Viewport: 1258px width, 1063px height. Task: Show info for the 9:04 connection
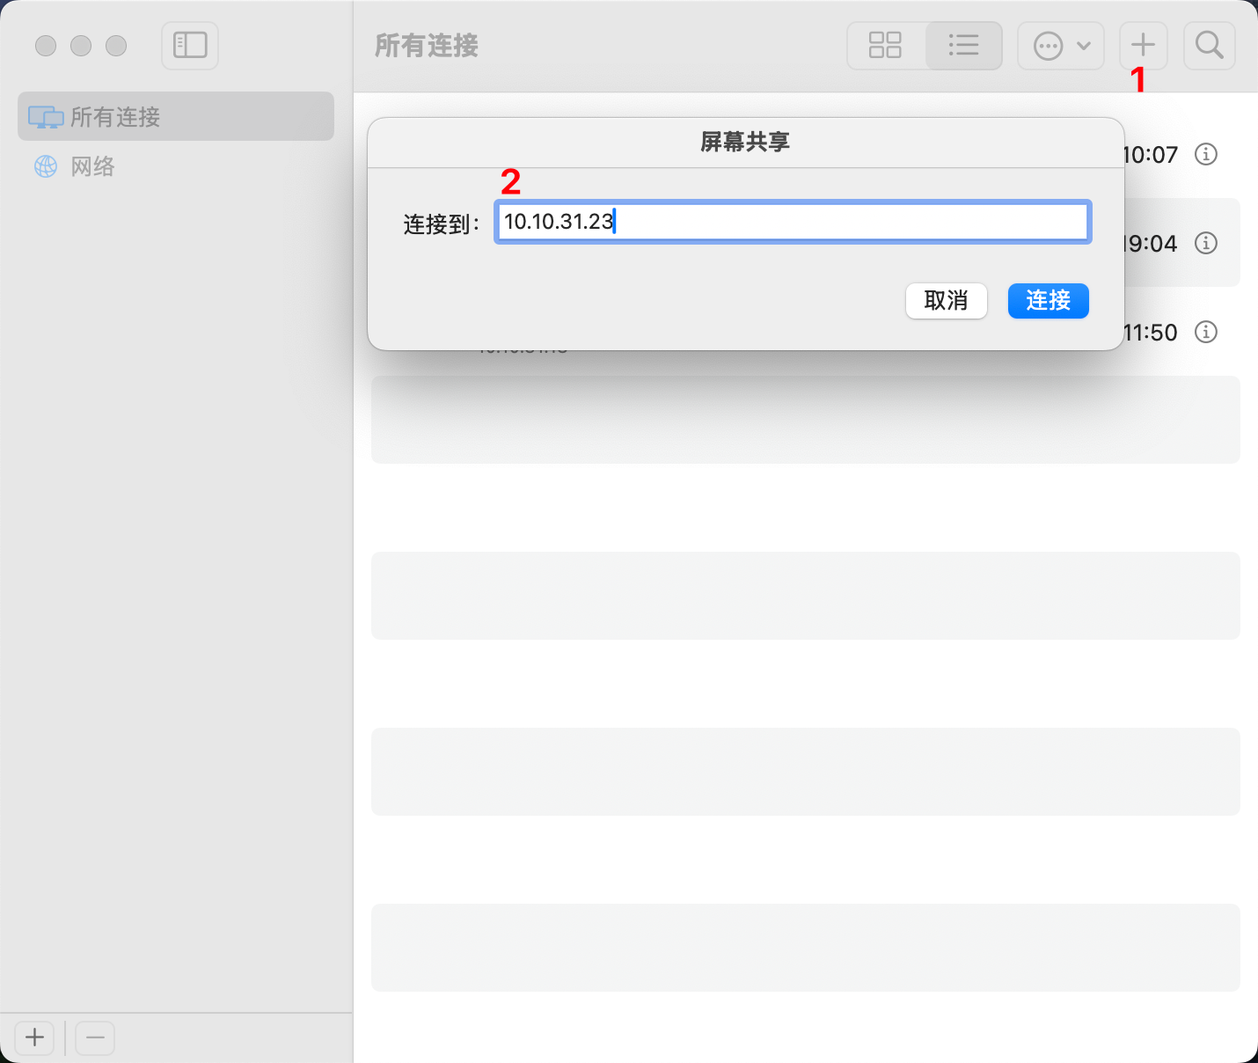1206,243
